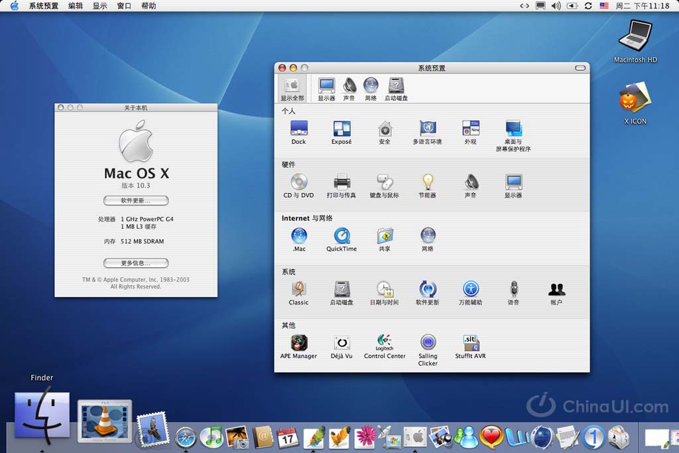Viewport: 679px width, 453px height.
Task: Open the Apple menu
Action: 15,5
